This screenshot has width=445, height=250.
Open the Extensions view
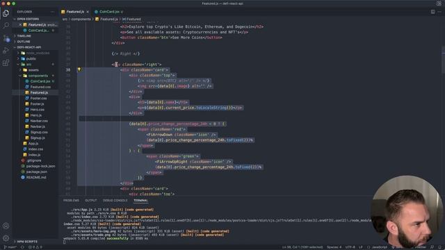[x=6, y=62]
